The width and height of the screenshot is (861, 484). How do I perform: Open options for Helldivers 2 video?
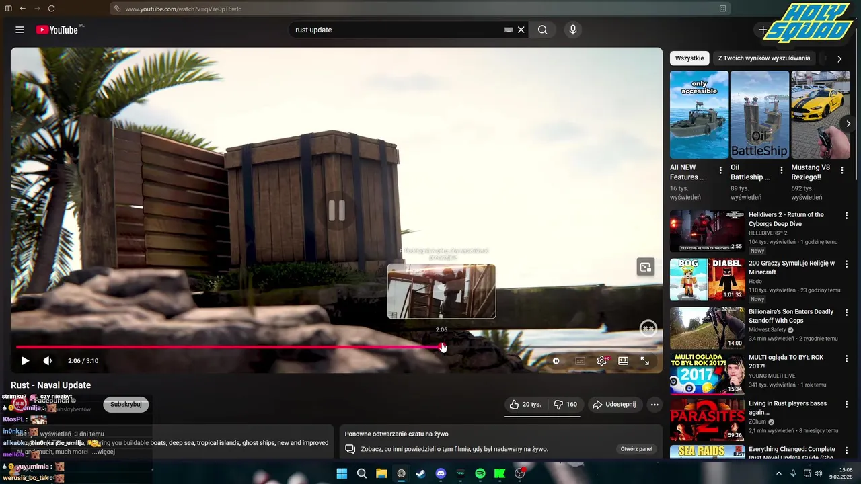[x=846, y=216]
